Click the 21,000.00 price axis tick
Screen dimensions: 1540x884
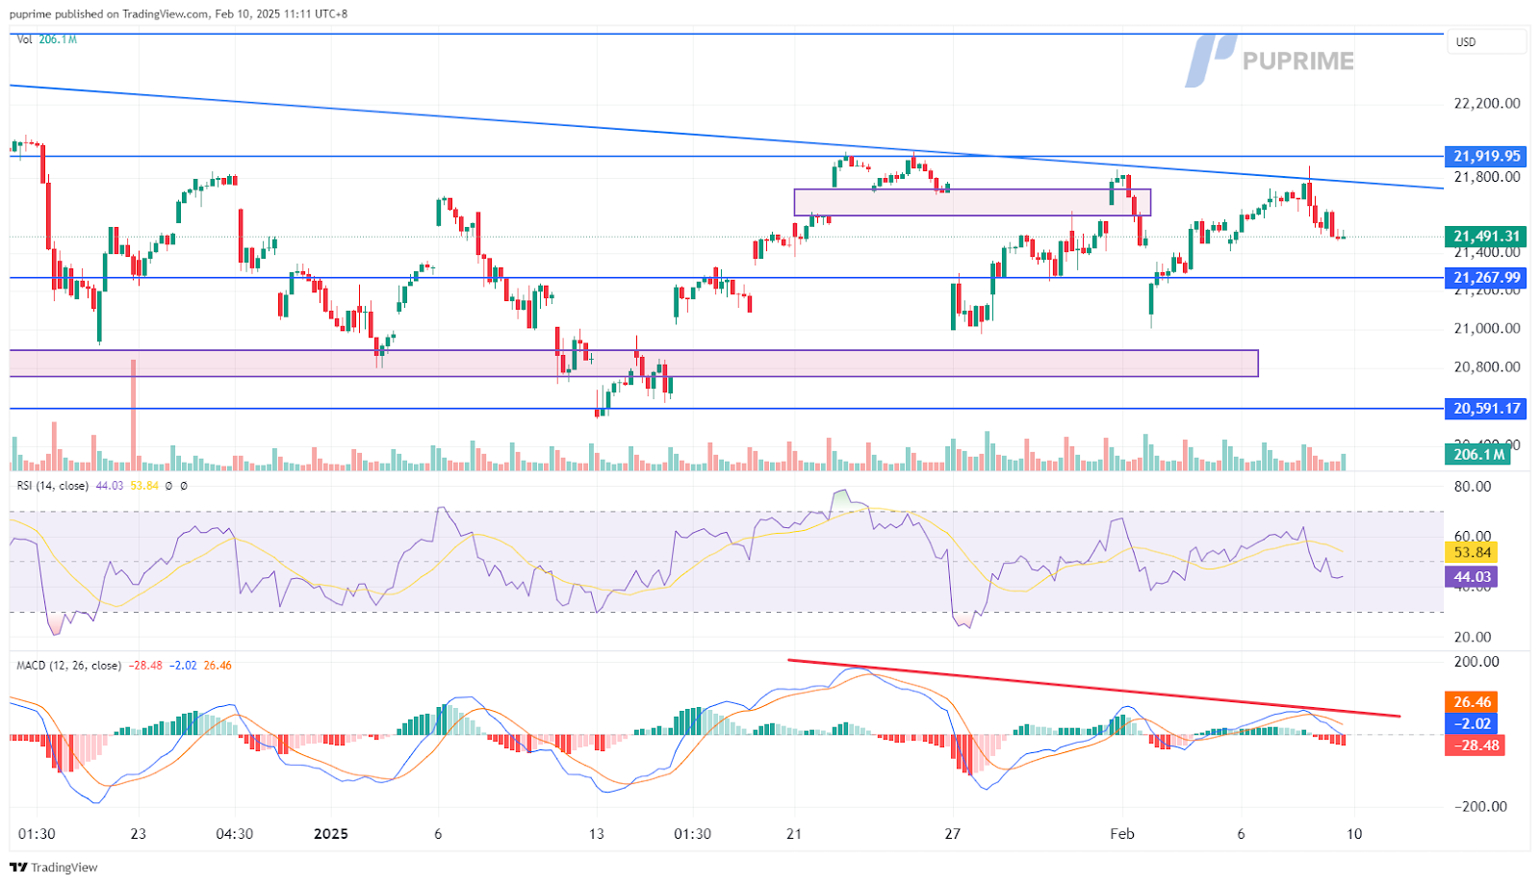click(1487, 329)
